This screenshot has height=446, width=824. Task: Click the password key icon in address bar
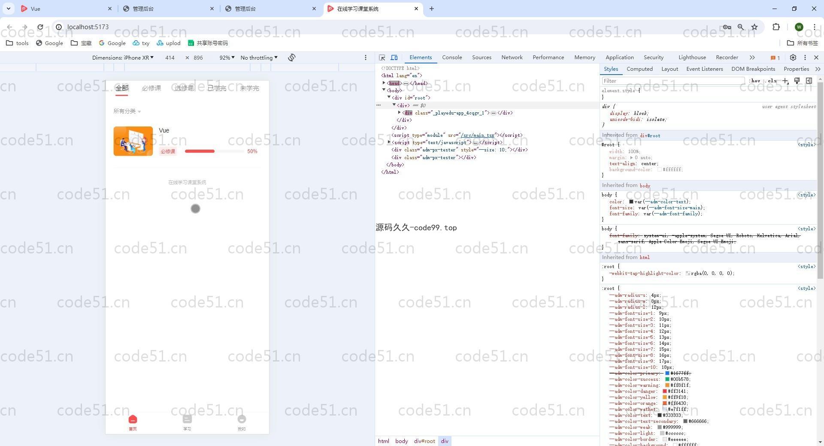click(x=727, y=27)
